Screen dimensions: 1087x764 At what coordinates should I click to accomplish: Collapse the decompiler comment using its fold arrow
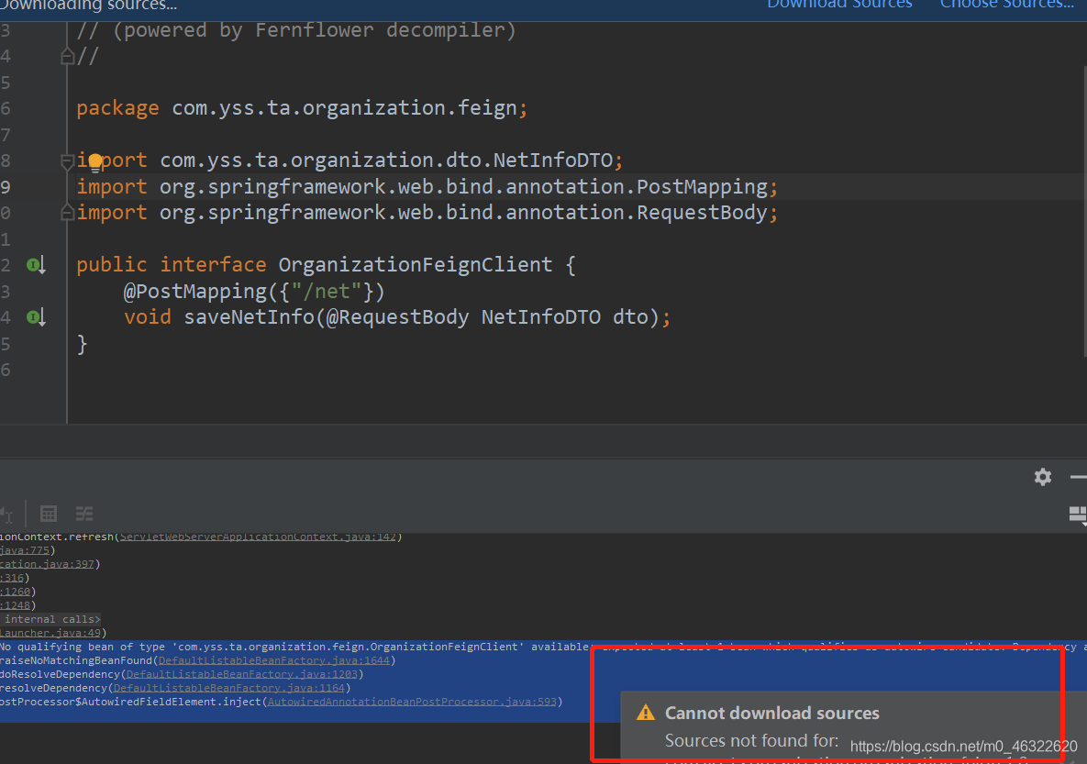point(67,56)
